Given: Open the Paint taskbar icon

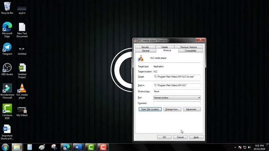Looking at the screenshot, I should pyautogui.click(x=42, y=147).
